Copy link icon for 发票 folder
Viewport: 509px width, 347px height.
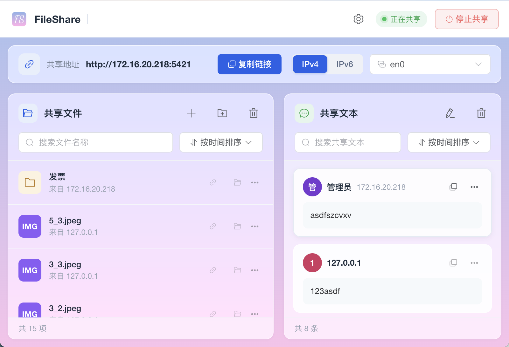pyautogui.click(x=213, y=182)
